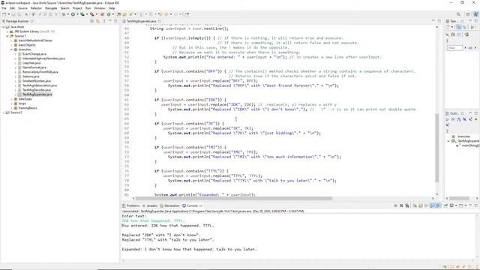Click the Pin Editor toolbar icon
The width and height of the screenshot is (480, 270).
point(187,14)
